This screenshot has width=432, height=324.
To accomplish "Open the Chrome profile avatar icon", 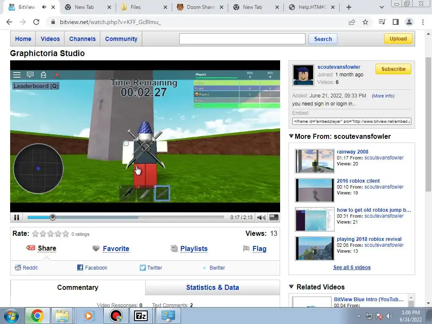I will [x=409, y=22].
